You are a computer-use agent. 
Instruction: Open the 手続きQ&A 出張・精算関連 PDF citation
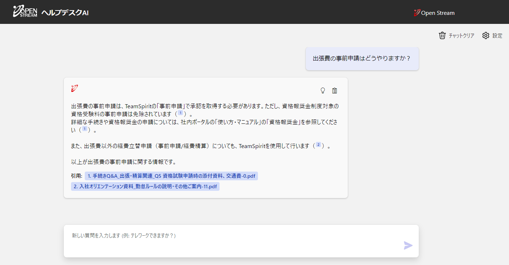pos(172,176)
